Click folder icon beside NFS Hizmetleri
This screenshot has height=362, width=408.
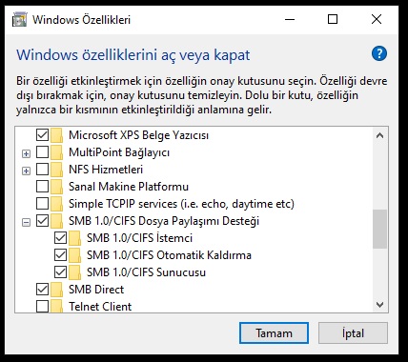(56, 170)
